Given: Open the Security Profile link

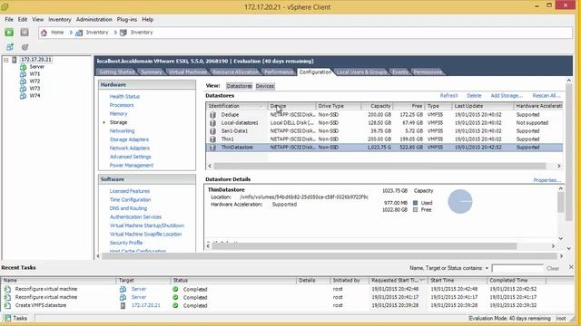Looking at the screenshot, I should [126, 243].
